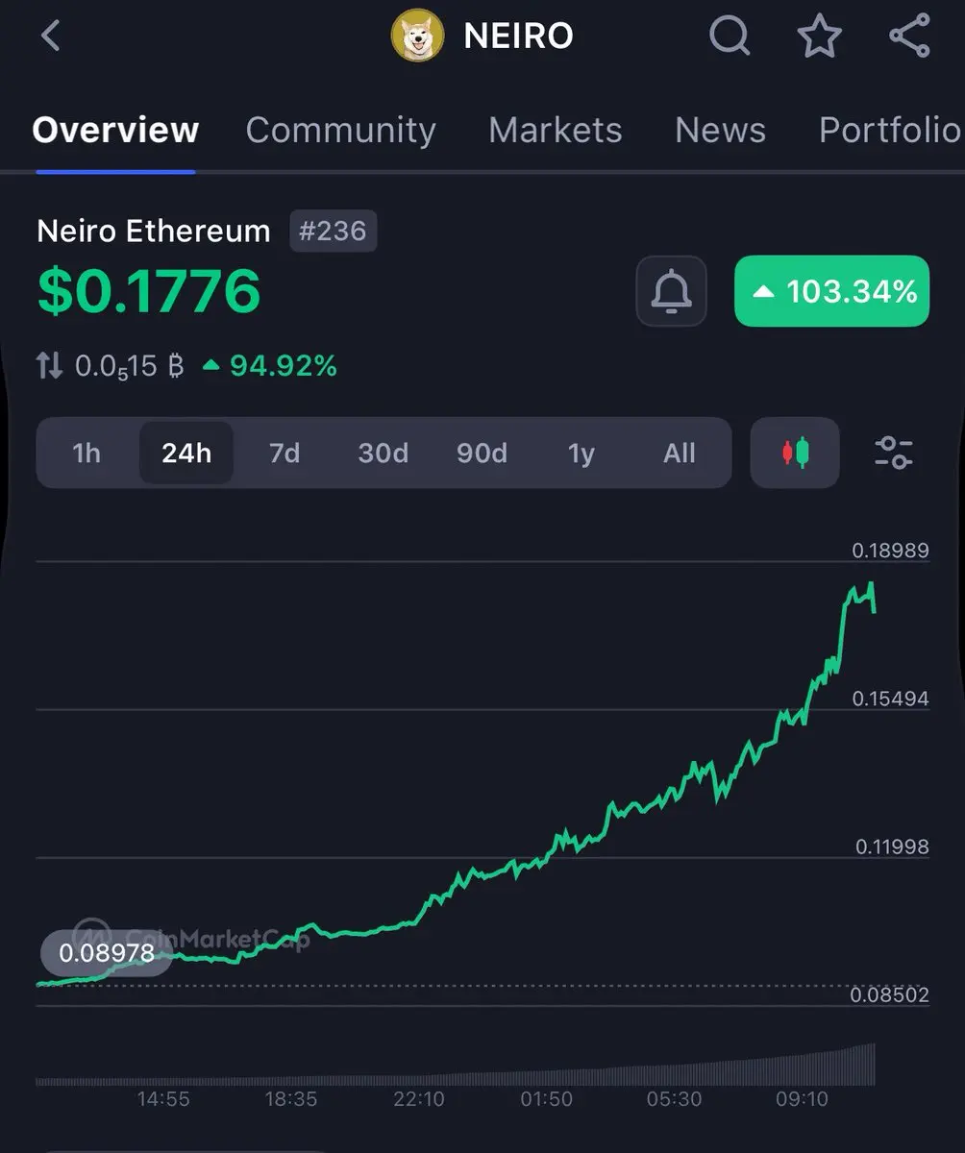This screenshot has height=1153, width=965.
Task: Choose the 7d chart range
Action: (x=285, y=453)
